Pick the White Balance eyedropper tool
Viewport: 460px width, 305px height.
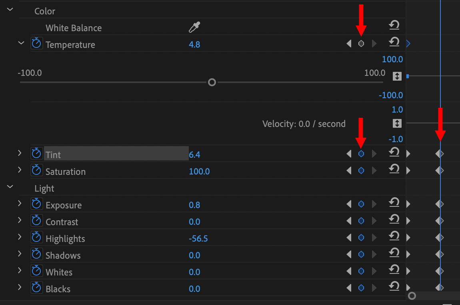[x=194, y=28]
